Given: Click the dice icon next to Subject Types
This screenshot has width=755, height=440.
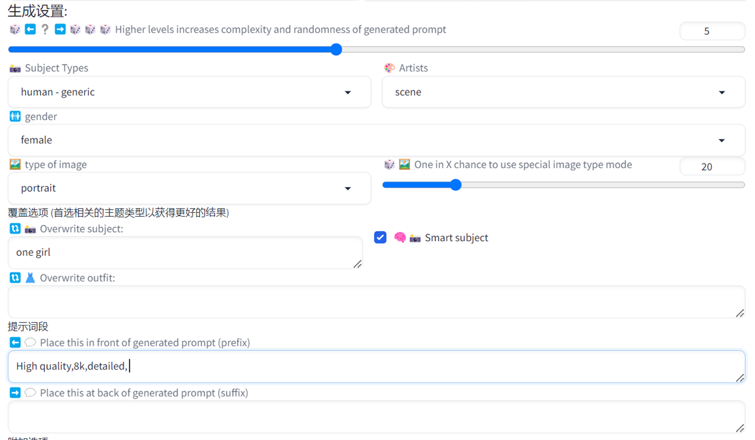Looking at the screenshot, I should click(15, 68).
